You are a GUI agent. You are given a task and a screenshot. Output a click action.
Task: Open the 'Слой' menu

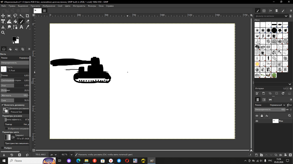coord(60,6)
